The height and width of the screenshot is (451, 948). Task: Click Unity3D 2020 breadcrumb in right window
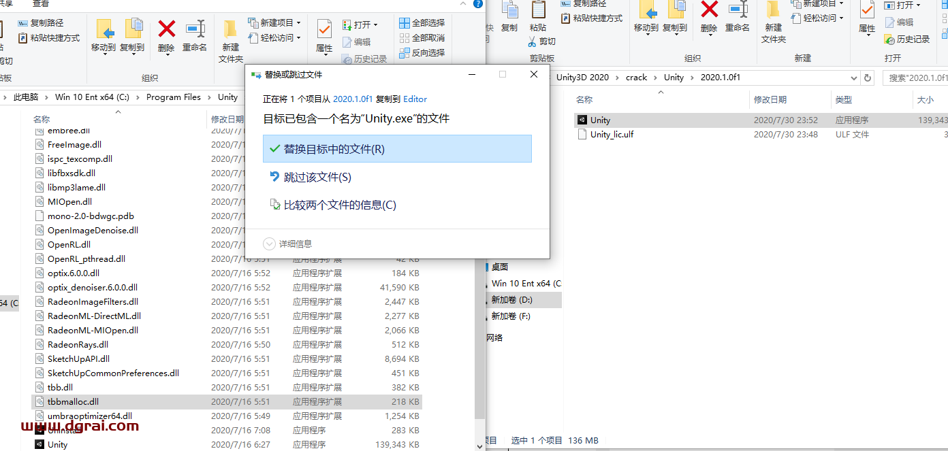(582, 78)
